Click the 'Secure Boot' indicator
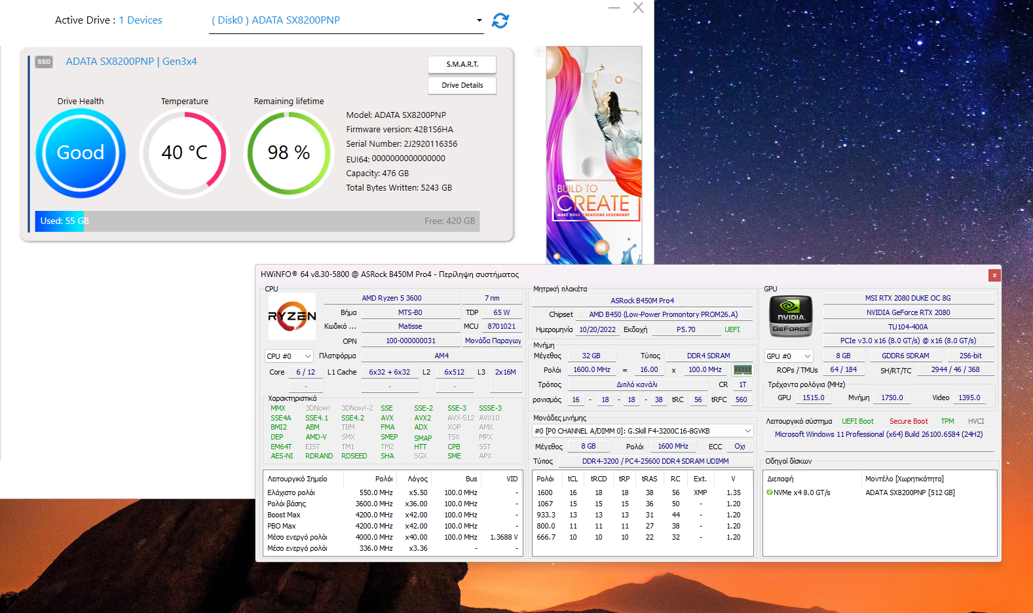Viewport: 1033px width, 613px height. point(909,421)
